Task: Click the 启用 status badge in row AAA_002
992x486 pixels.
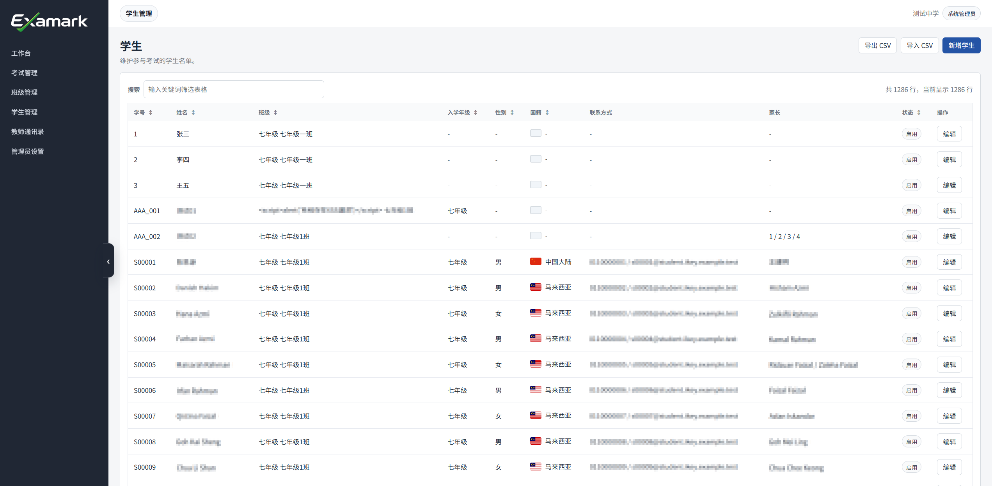Action: (911, 237)
